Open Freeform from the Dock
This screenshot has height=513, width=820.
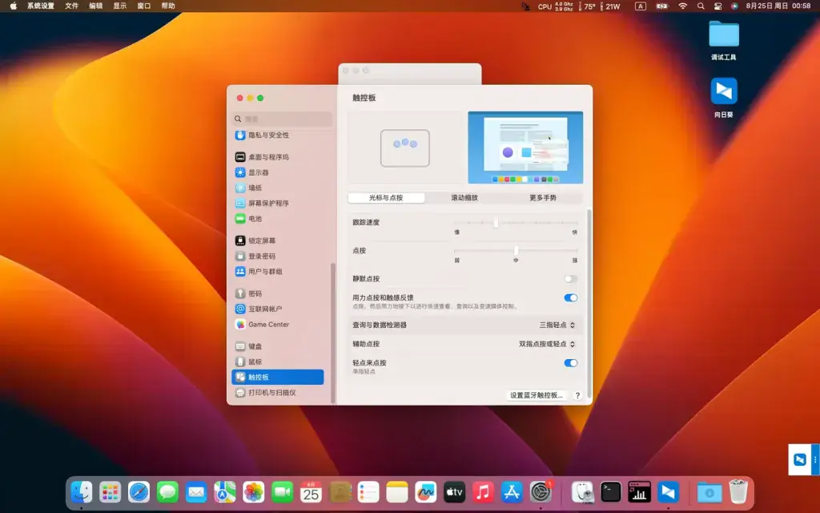click(426, 492)
